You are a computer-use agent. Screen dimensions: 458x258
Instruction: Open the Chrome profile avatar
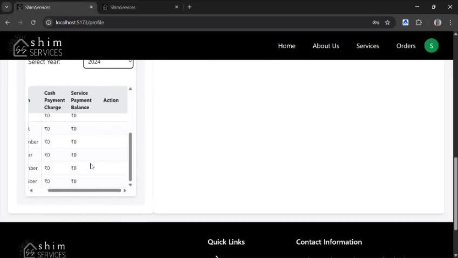coord(437,22)
